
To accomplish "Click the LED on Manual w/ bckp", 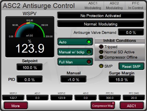I will tap(89, 52).
